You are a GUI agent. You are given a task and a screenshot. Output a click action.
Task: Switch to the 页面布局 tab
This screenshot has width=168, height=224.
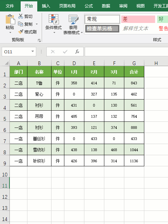coord(67,6)
